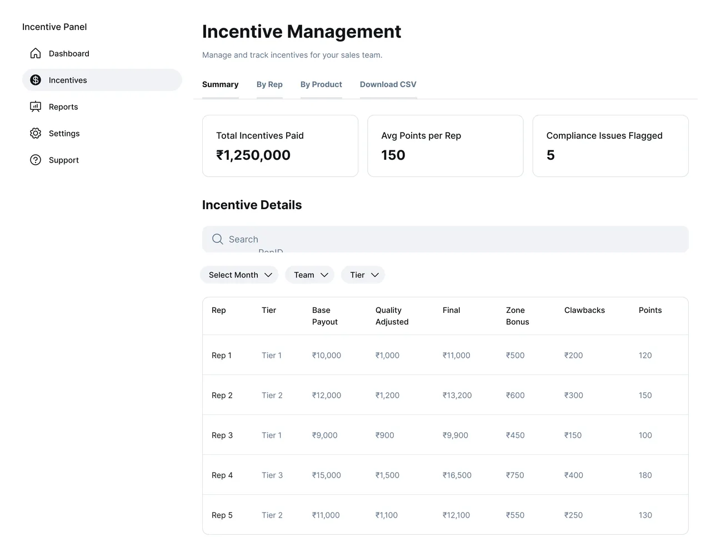Click the Dashboard home icon

[x=36, y=53]
